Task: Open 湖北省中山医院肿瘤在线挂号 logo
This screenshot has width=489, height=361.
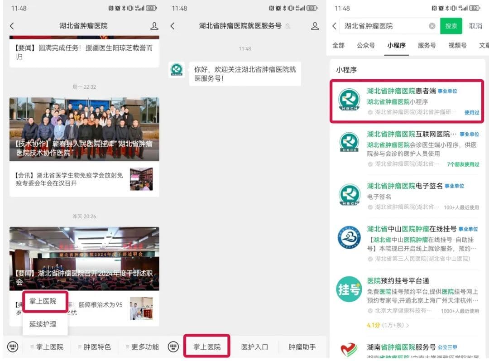Action: click(x=349, y=237)
